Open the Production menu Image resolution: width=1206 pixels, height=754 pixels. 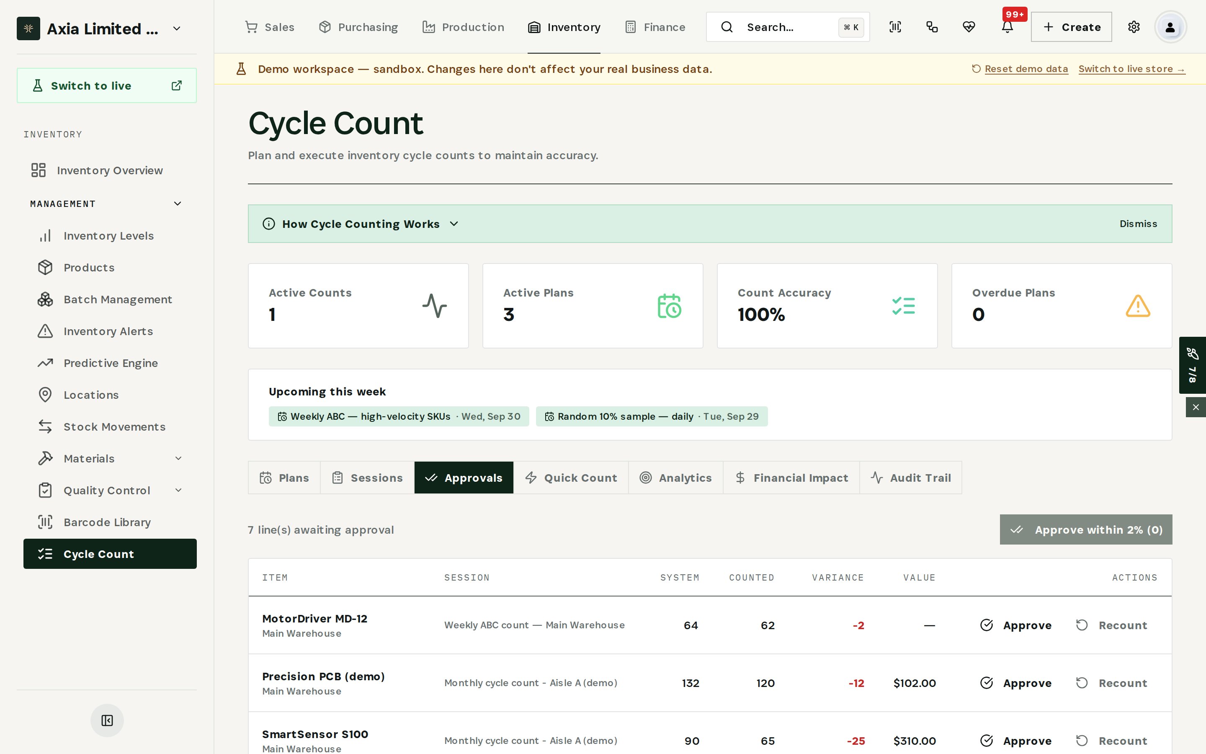463,27
